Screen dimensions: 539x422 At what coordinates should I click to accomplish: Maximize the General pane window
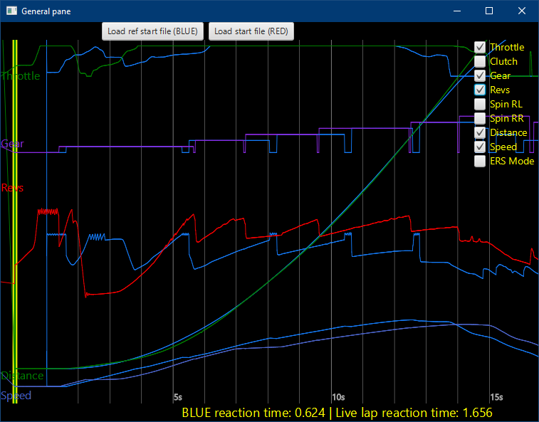[x=489, y=11]
